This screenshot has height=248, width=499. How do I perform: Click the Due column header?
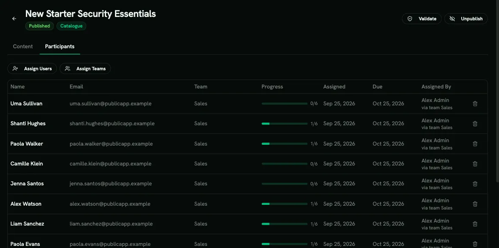pyautogui.click(x=378, y=87)
